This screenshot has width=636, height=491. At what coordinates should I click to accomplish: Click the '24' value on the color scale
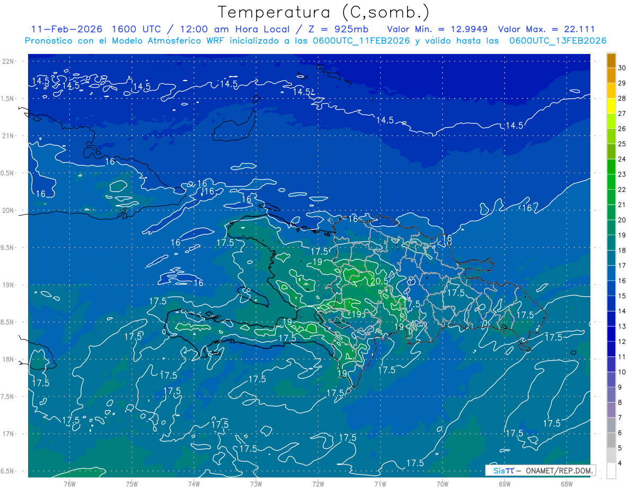(622, 159)
